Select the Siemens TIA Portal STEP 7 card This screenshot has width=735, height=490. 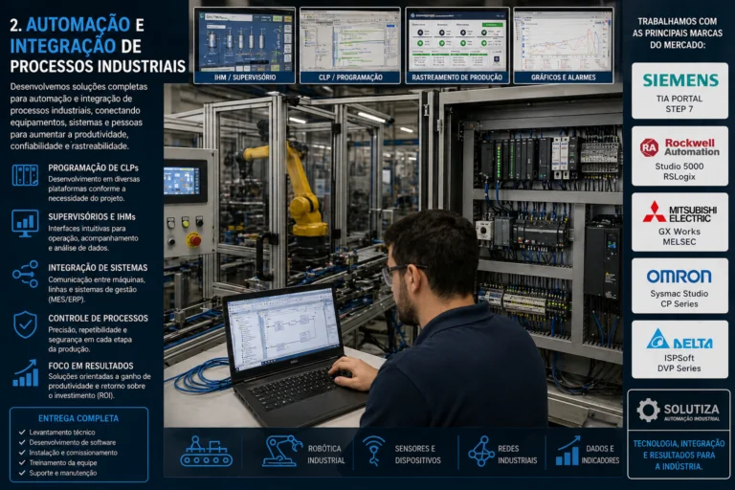[x=679, y=91]
